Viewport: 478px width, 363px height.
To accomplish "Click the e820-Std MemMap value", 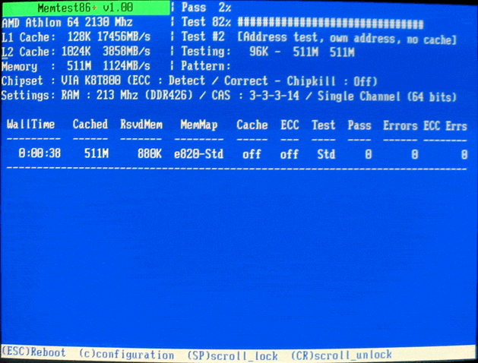I will pos(198,153).
